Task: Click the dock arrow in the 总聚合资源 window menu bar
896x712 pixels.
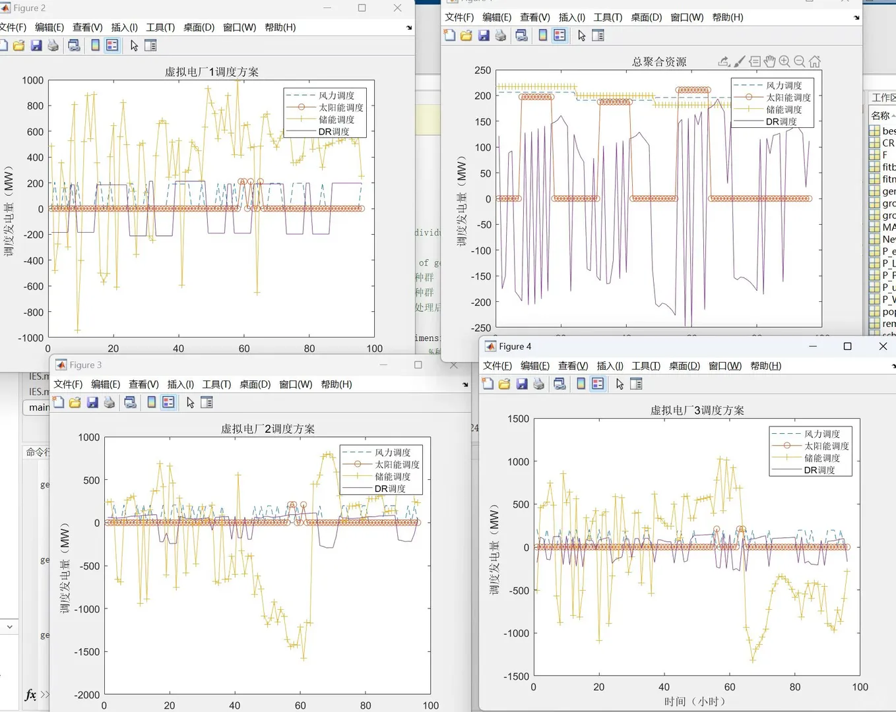Action: 856,18
